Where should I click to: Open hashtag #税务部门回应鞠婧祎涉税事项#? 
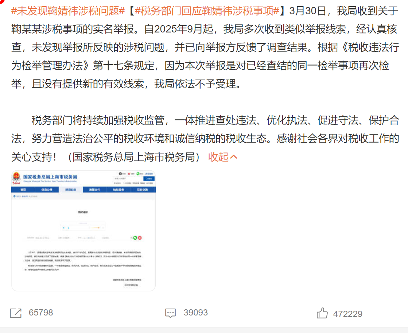click(x=207, y=11)
